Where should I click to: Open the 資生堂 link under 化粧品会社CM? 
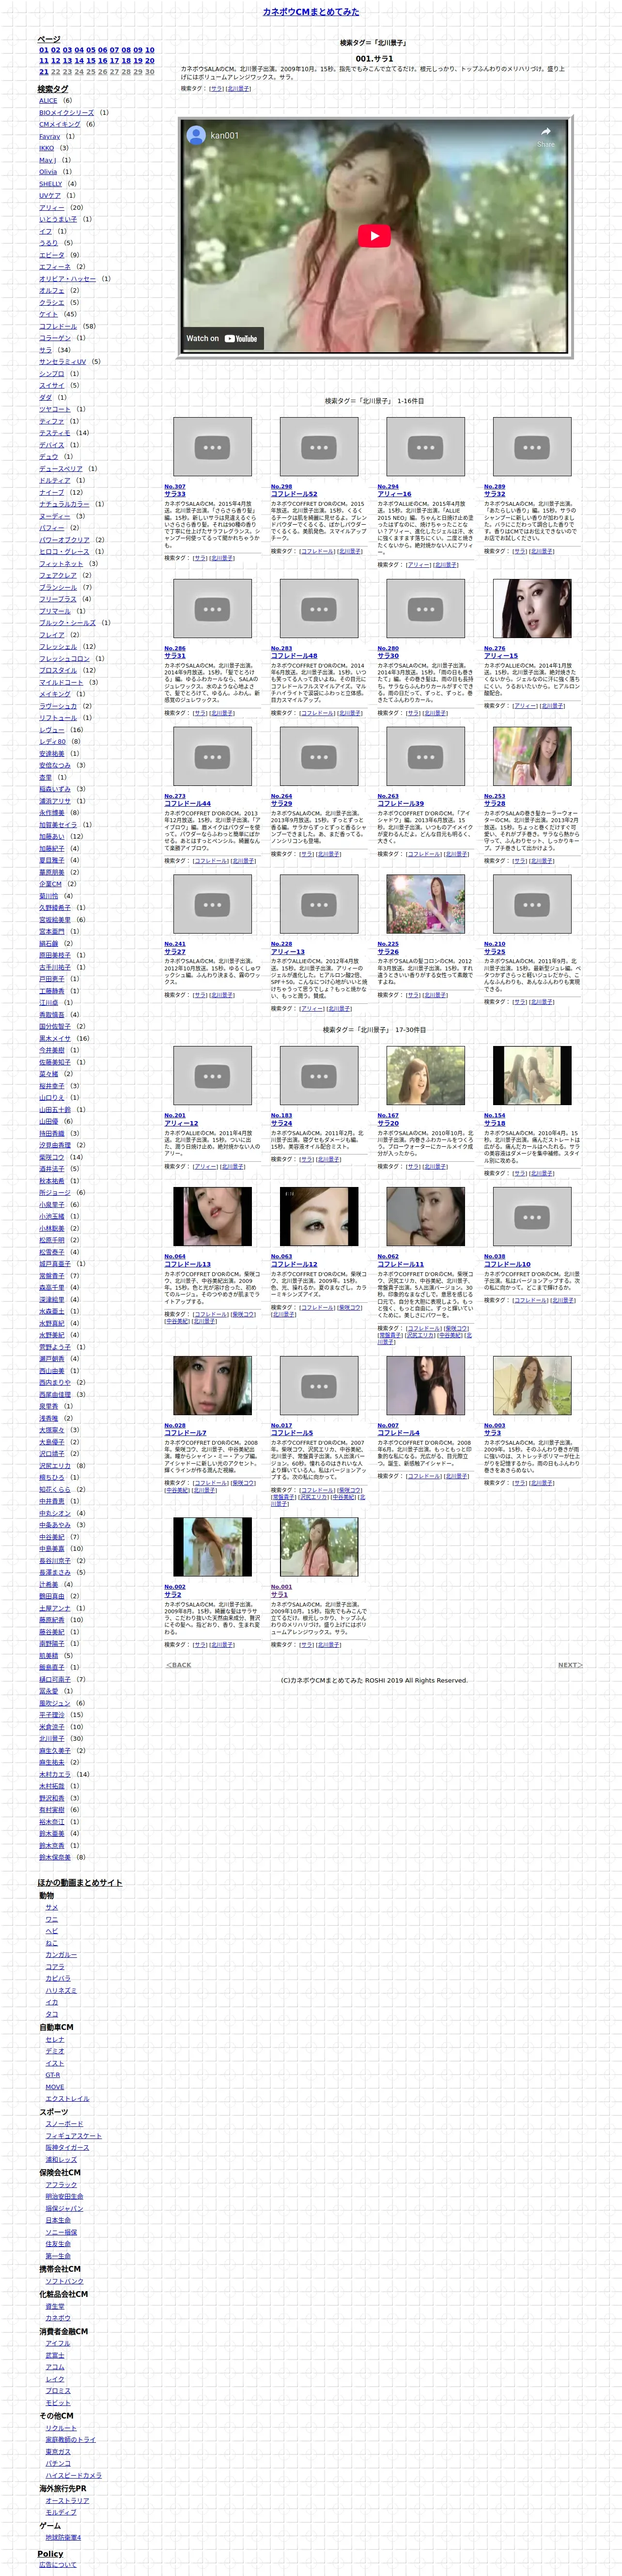(x=55, y=2306)
